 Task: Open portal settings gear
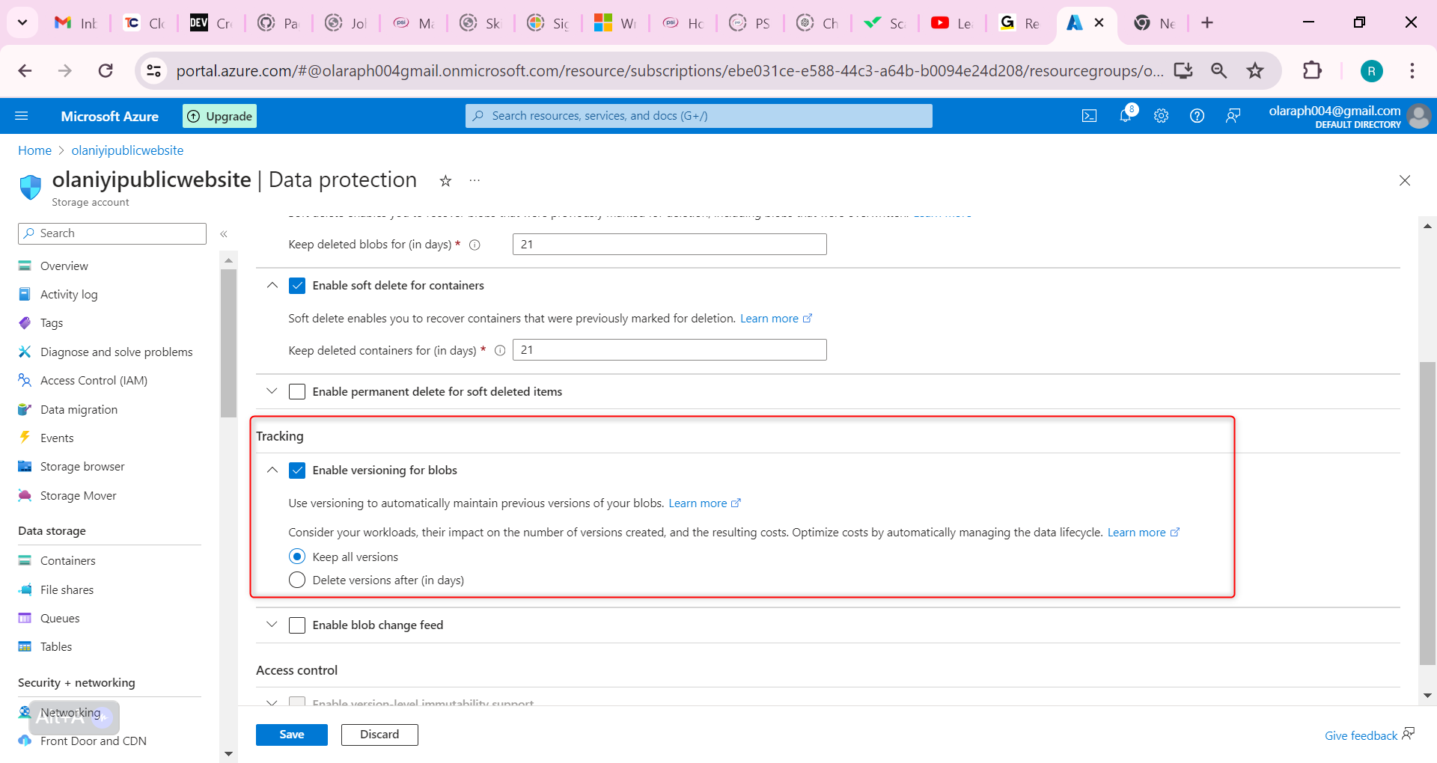click(x=1161, y=116)
